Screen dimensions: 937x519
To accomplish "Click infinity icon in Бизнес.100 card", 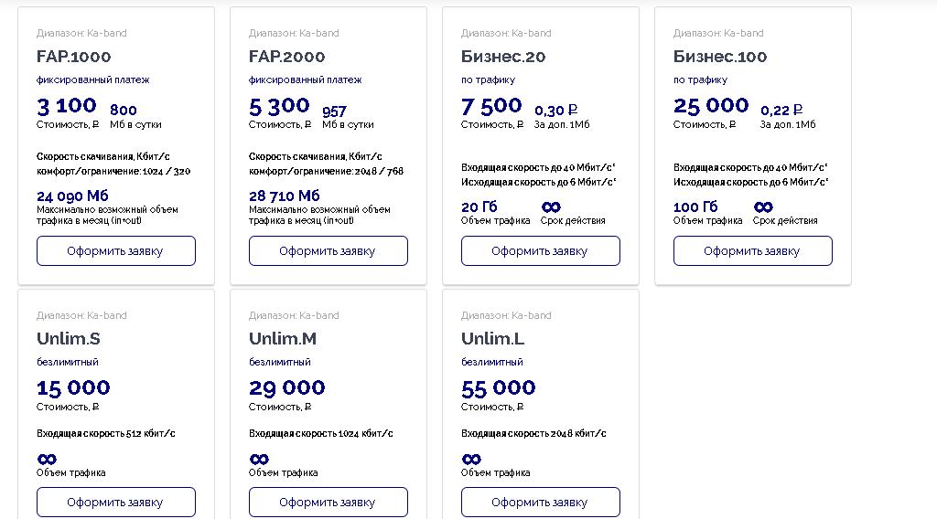I will tap(763, 207).
